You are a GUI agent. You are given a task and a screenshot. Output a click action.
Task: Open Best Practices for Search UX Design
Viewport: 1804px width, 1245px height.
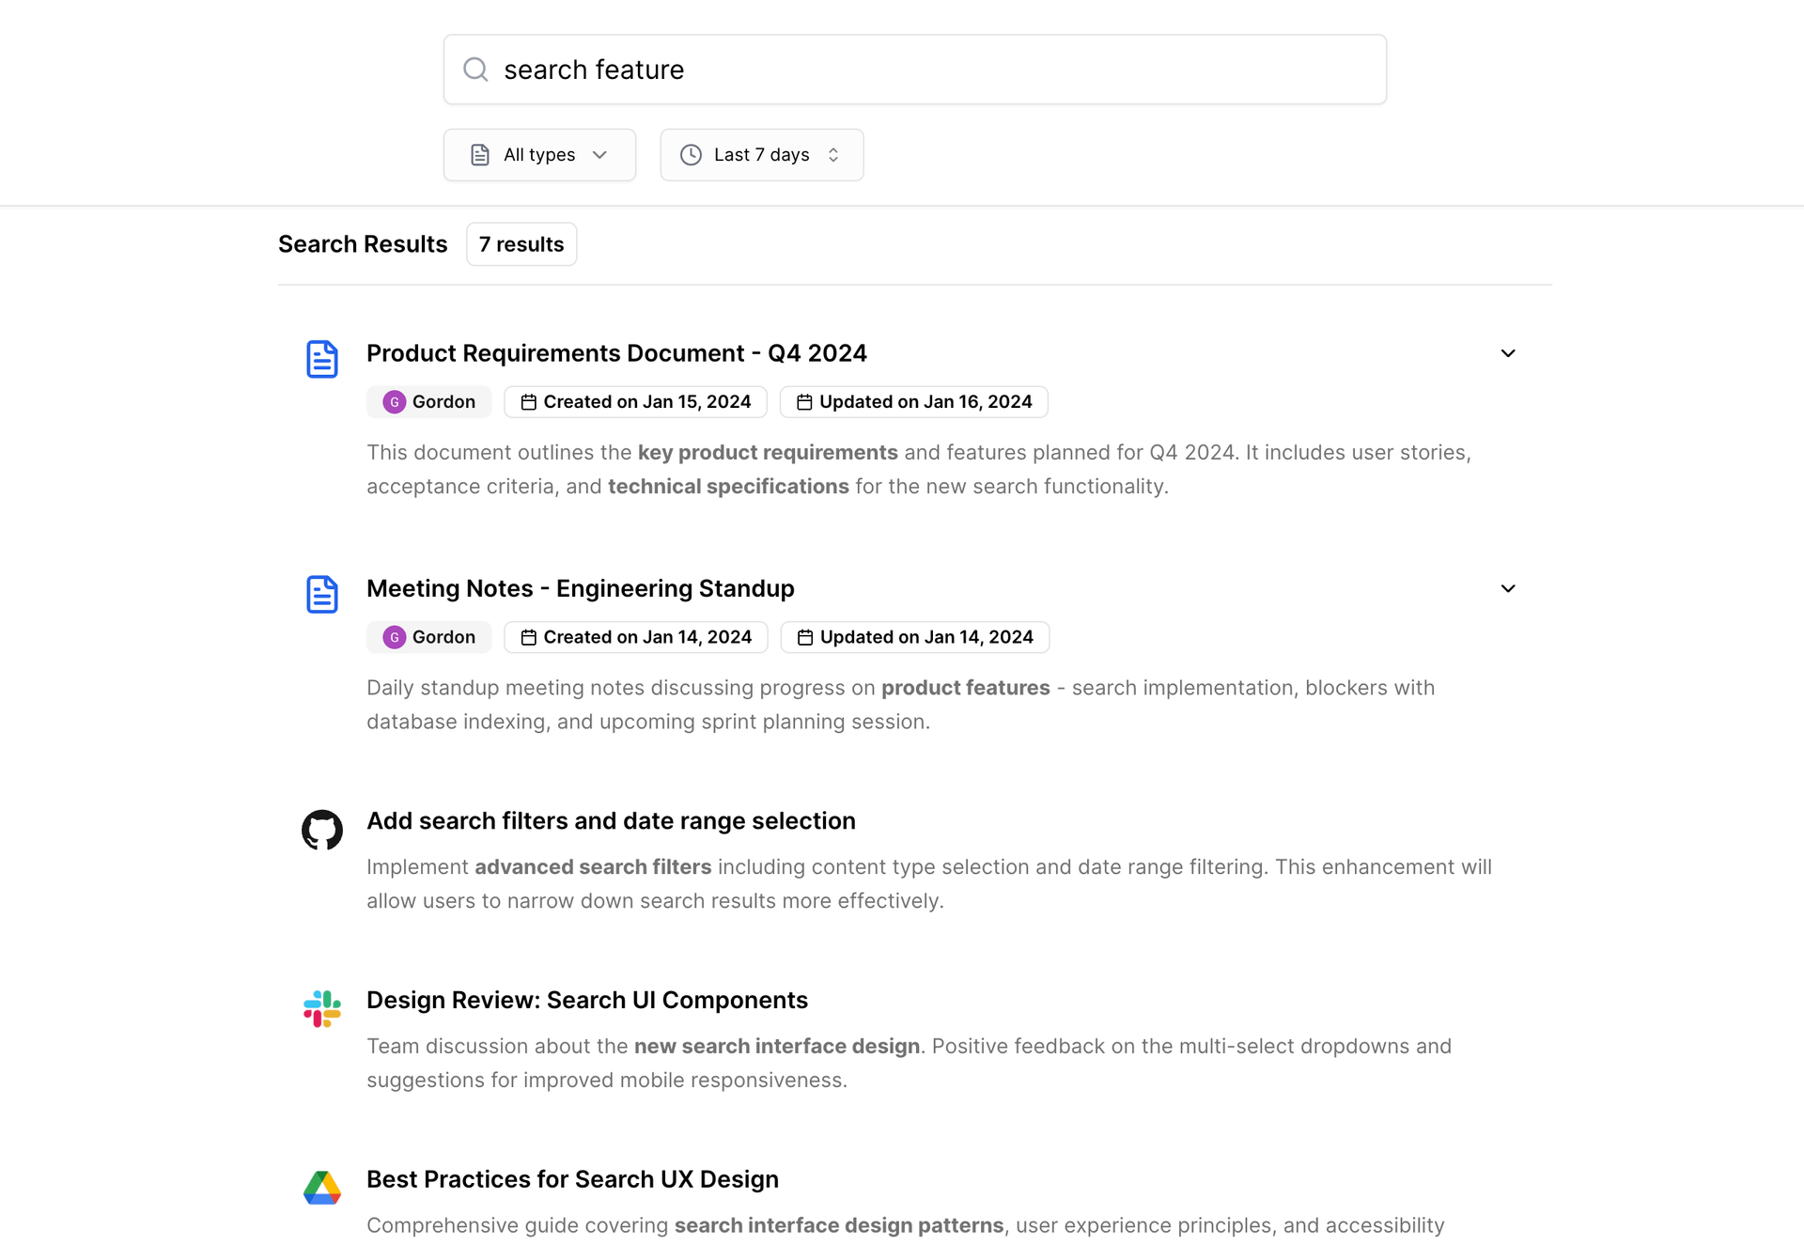[x=572, y=1179]
